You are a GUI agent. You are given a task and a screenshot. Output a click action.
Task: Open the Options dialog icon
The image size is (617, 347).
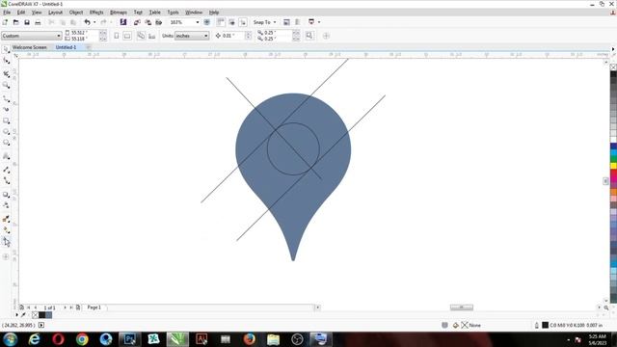286,22
